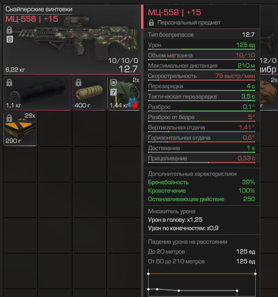Image resolution: width=278 pixels, height=297 pixels.
Task: Click the lock icon on tan suppressor
Action: pos(78,82)
